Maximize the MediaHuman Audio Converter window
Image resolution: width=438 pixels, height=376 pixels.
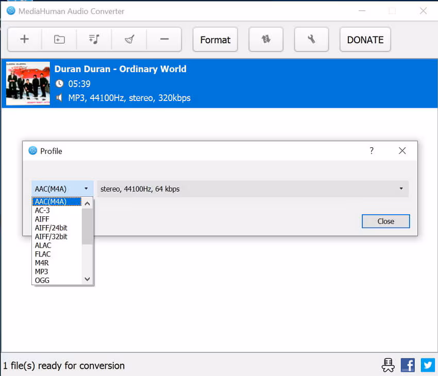392,11
